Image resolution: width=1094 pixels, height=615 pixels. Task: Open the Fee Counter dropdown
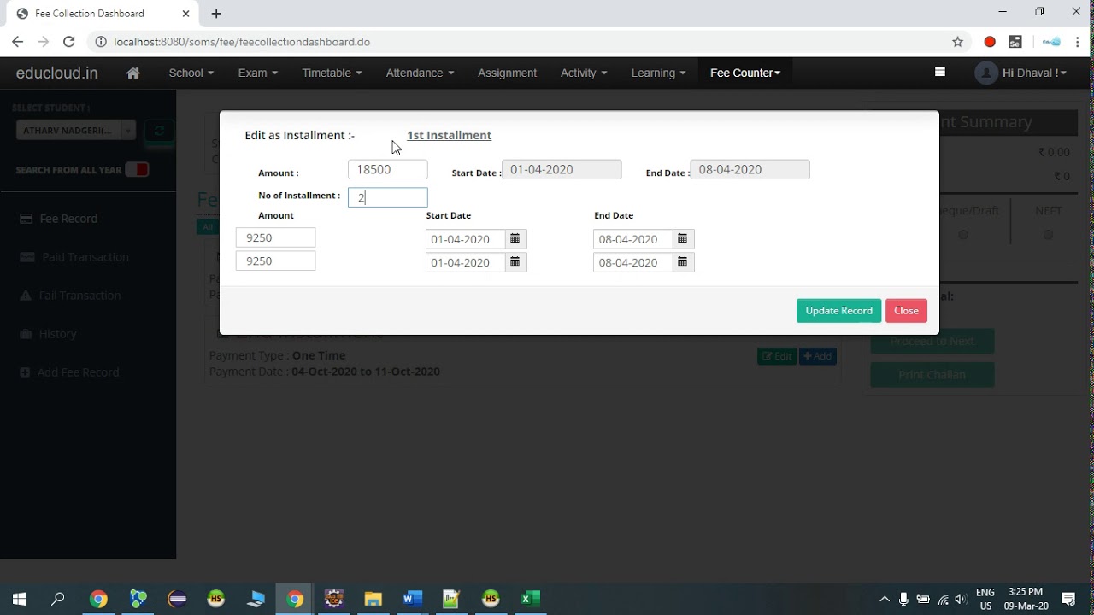pyautogui.click(x=745, y=73)
